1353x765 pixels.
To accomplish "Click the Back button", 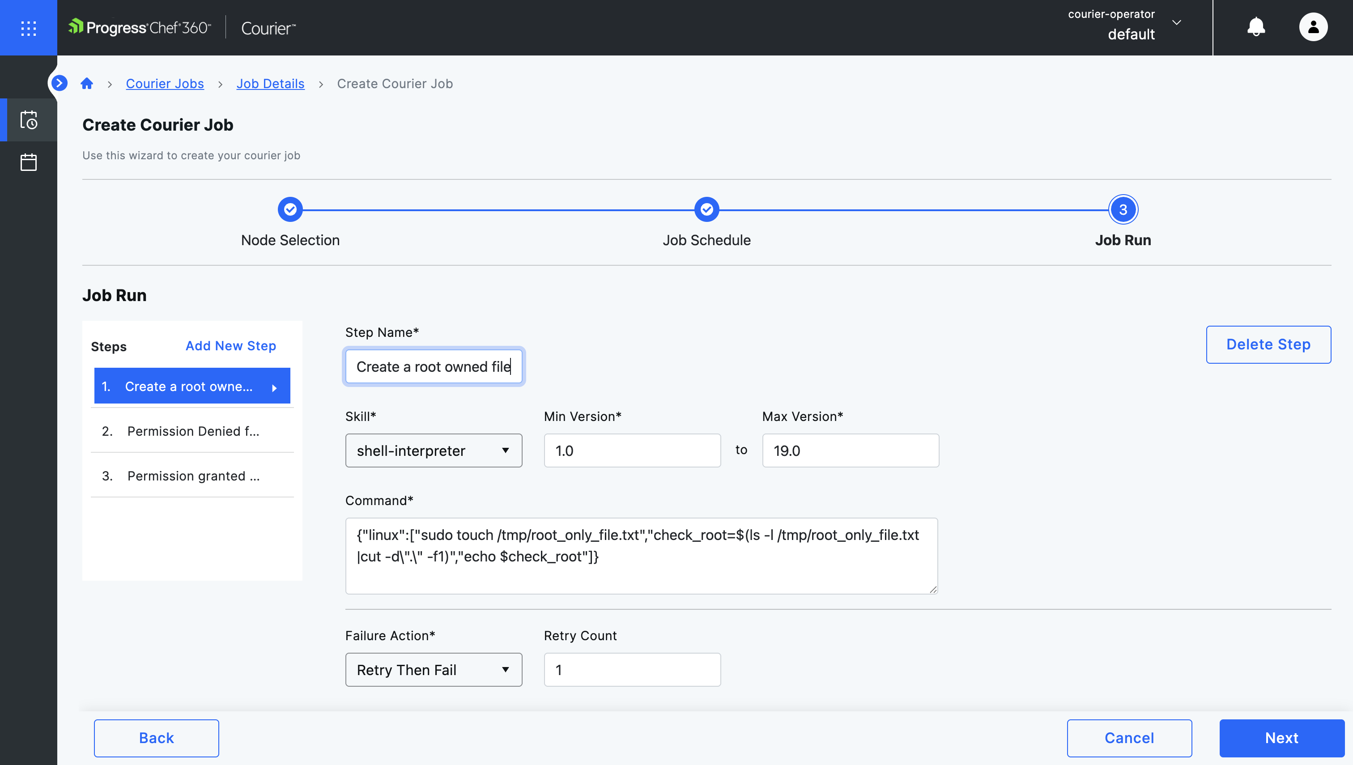I will (x=157, y=738).
